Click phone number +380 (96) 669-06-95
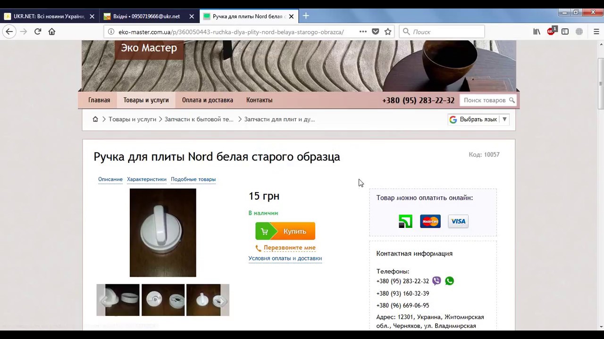The height and width of the screenshot is (339, 604). coord(403,305)
